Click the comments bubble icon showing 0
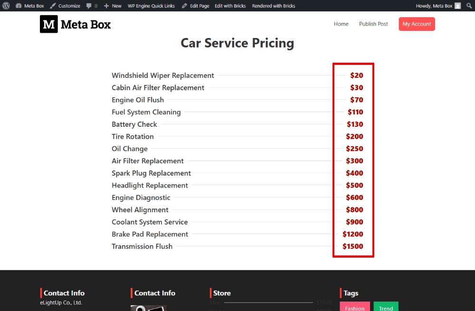The width and height of the screenshot is (475, 311). pyautogui.click(x=91, y=6)
